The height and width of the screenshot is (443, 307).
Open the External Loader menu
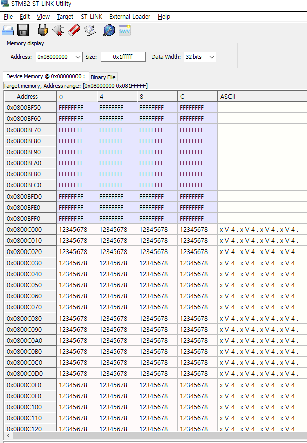coord(130,17)
